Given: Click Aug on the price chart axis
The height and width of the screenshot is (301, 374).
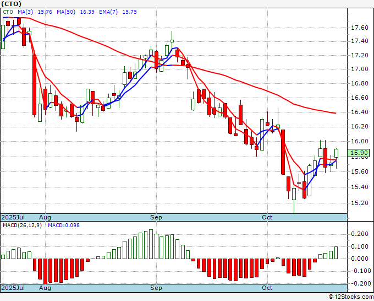Looking at the screenshot, I should (45, 217).
